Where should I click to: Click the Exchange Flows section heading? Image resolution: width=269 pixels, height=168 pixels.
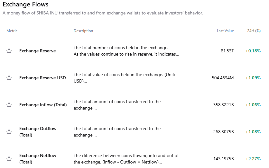[25, 4]
